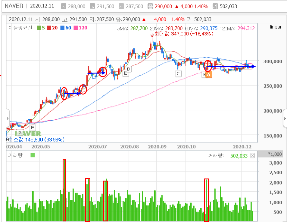Click the 2020.10 date axis label
This screenshot has height=222, width=287.
coord(186,147)
